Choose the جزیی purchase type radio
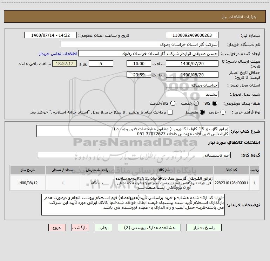 (x=223, y=112)
